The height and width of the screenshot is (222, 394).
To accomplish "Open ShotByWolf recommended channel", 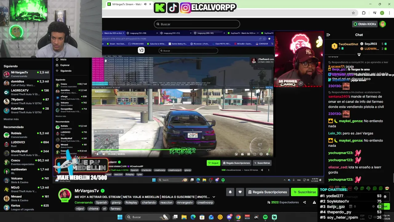I will (26, 153).
